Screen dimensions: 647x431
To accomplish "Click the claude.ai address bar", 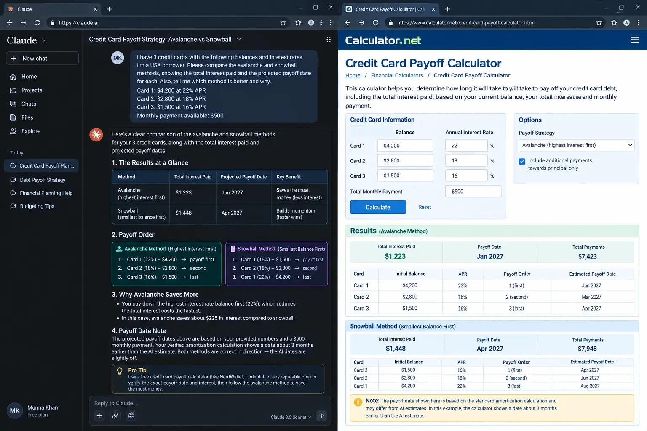I will (x=168, y=23).
